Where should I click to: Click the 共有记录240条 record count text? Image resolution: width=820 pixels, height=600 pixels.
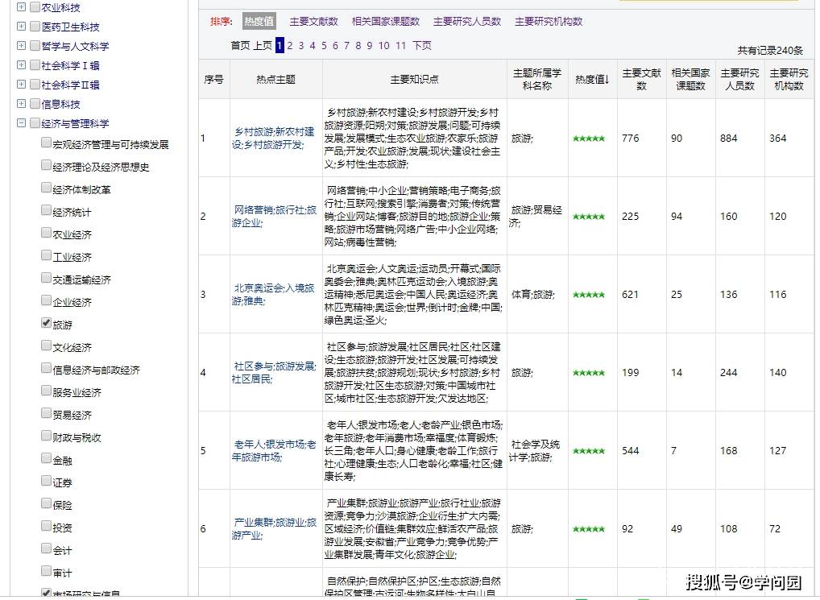point(770,50)
